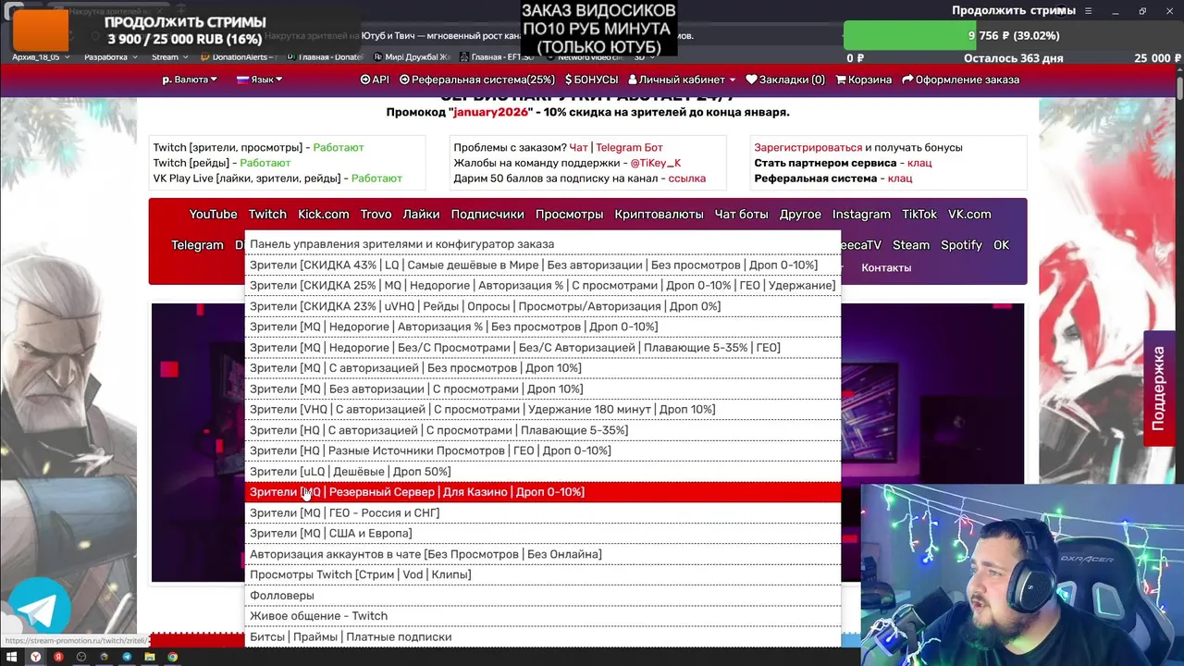Open Spotify category in navigation
The width and height of the screenshot is (1184, 666).
(x=961, y=245)
